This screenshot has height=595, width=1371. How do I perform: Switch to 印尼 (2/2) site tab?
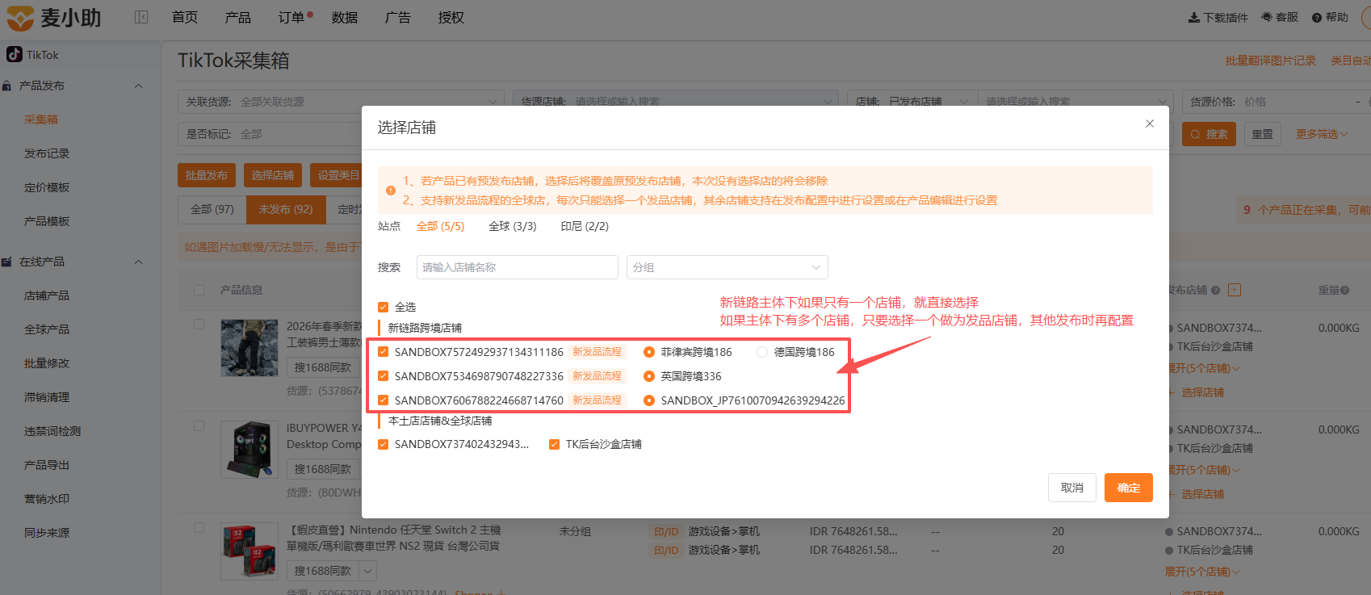point(585,226)
